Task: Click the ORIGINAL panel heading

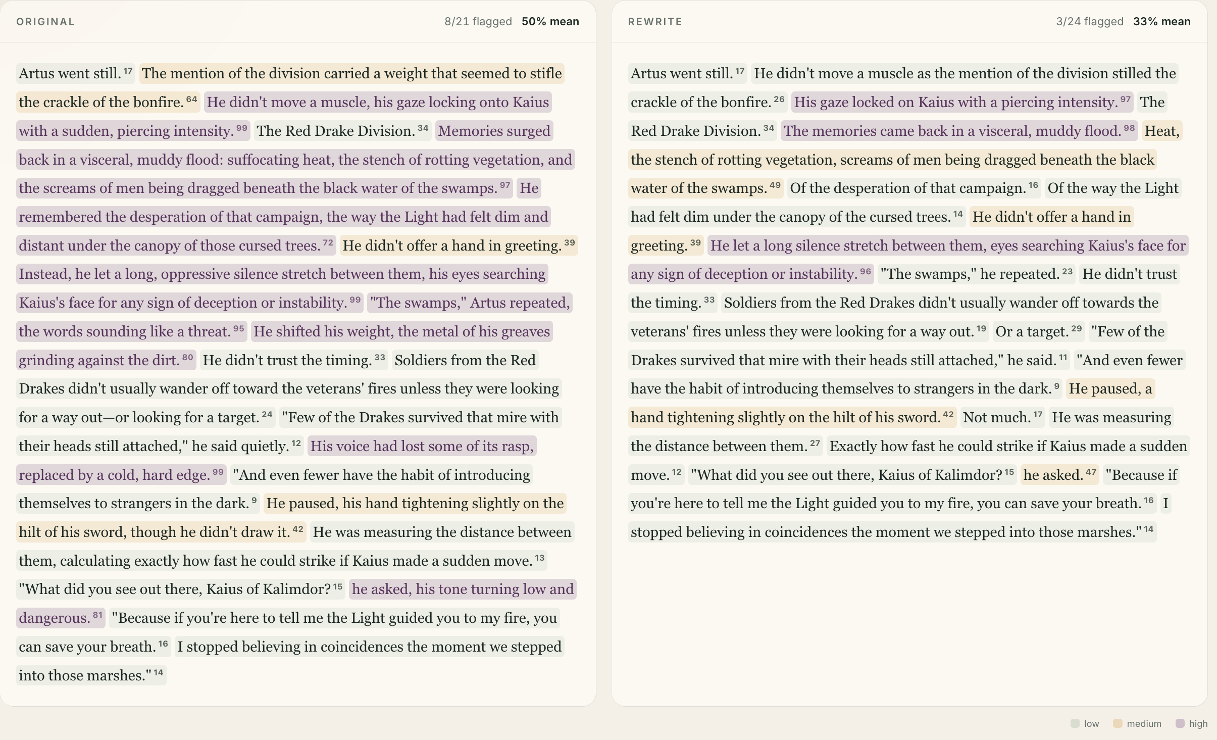Action: 45,22
